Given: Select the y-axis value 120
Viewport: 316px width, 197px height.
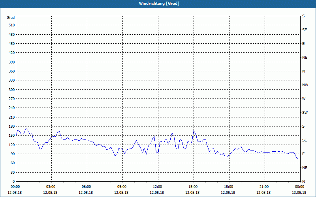Looking at the screenshot, I should coord(12,145).
